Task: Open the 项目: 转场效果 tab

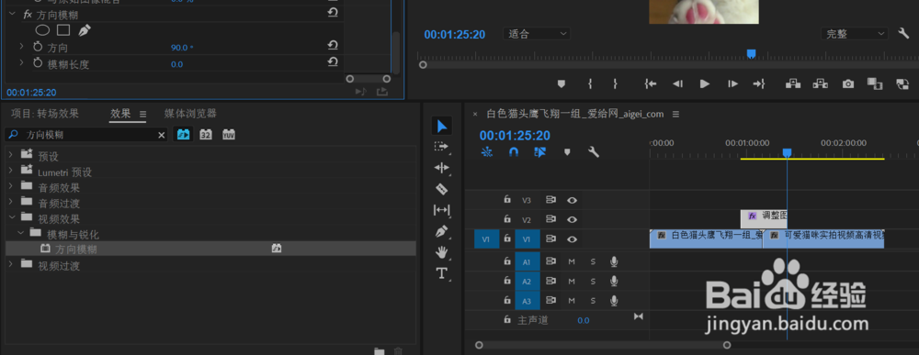Action: point(45,114)
